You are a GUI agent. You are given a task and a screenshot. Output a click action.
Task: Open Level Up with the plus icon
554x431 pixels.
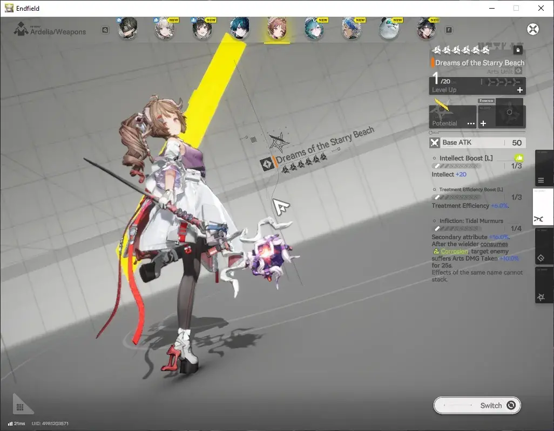pos(520,90)
